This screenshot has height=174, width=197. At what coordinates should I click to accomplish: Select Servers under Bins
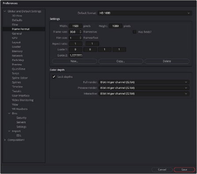(x=21, y=122)
